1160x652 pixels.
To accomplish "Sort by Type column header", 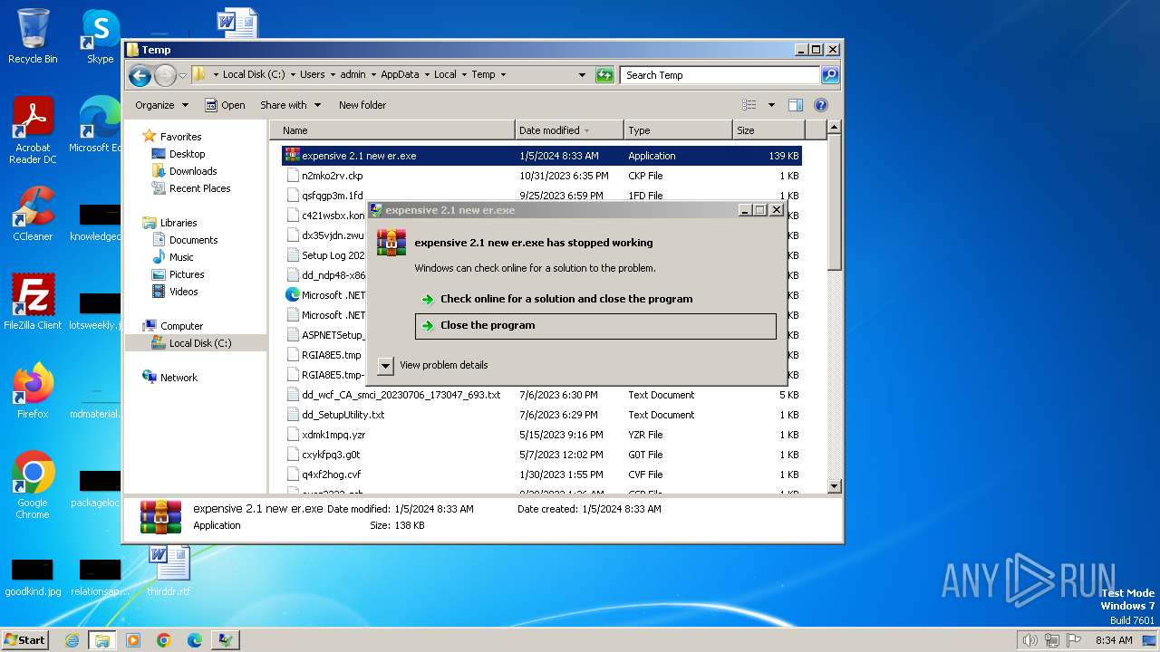I will pos(678,130).
